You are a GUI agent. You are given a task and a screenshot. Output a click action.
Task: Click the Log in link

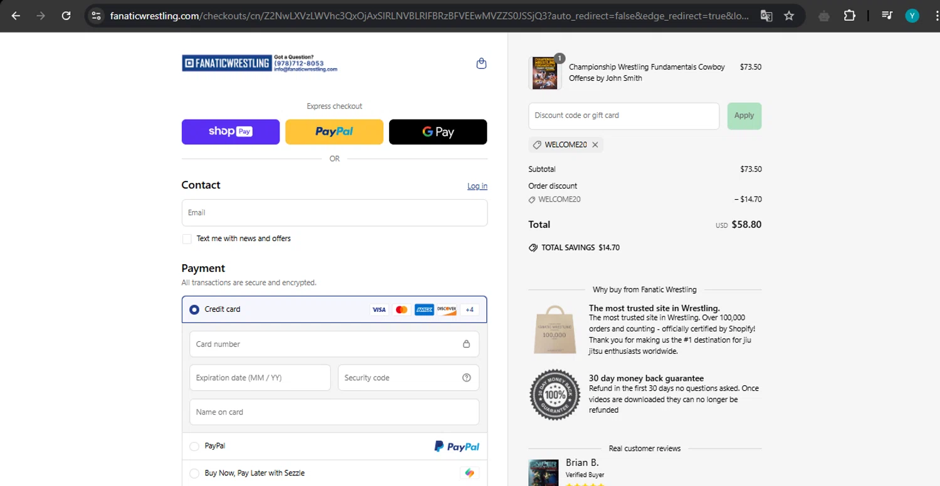click(478, 186)
